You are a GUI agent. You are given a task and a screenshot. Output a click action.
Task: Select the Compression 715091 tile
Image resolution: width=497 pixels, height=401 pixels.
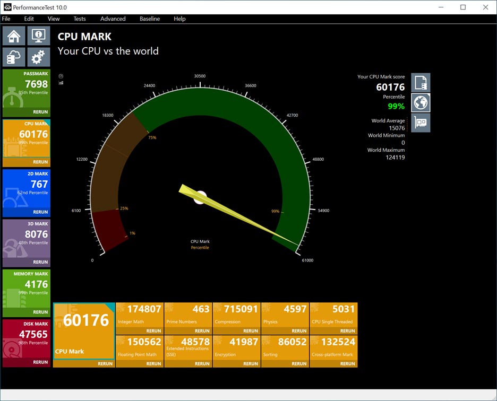236,315
